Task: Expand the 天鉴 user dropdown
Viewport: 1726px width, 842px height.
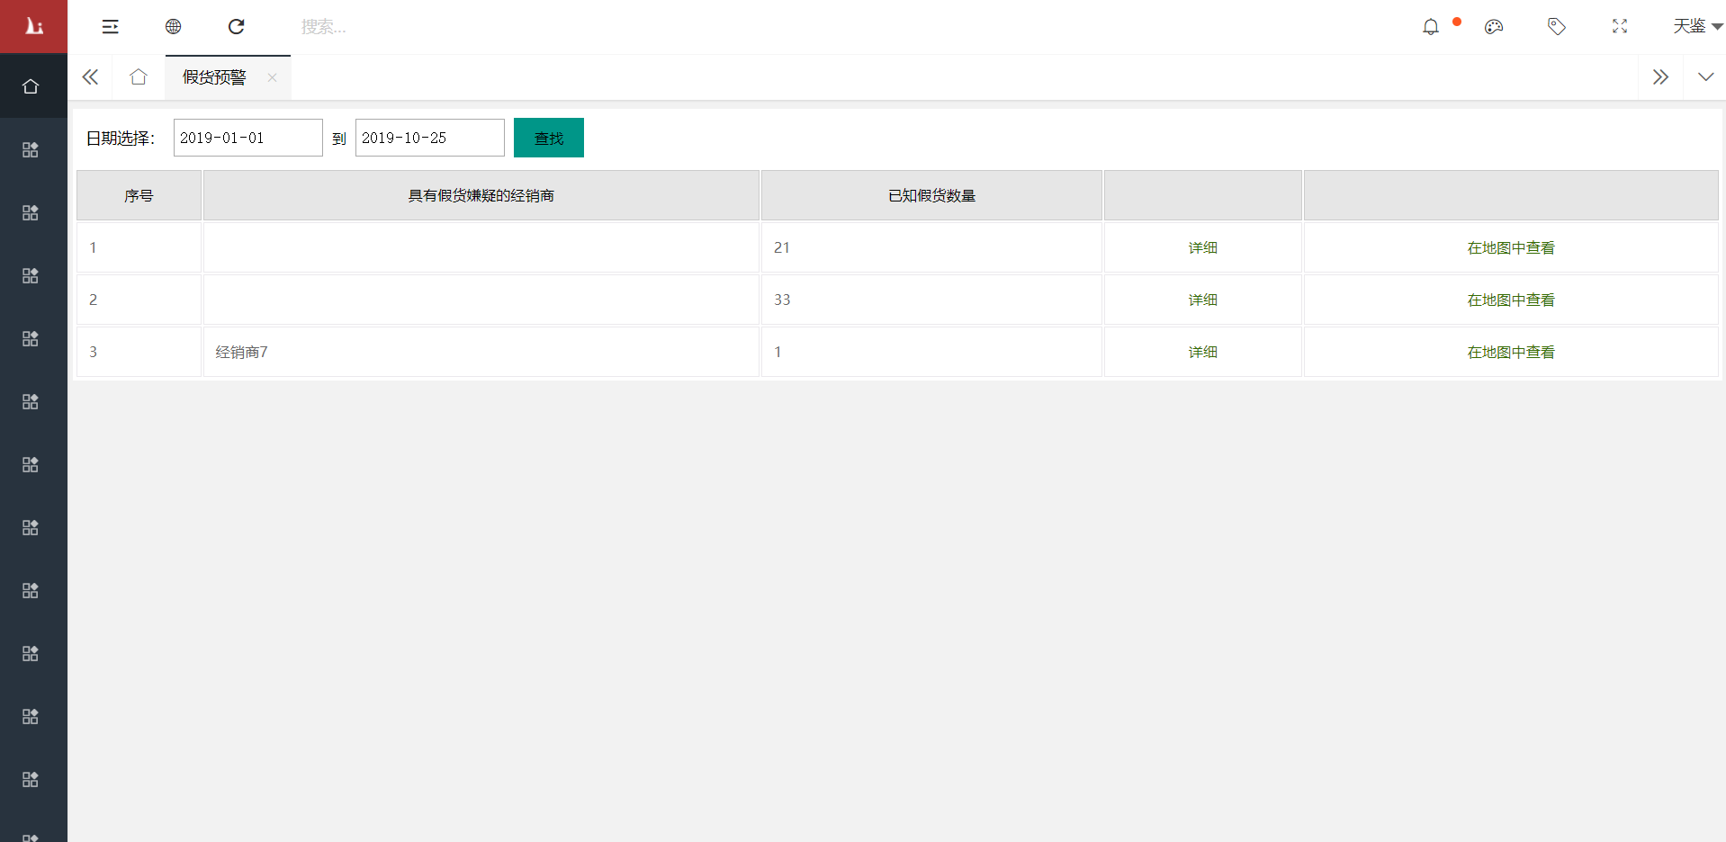Action: point(1696,27)
